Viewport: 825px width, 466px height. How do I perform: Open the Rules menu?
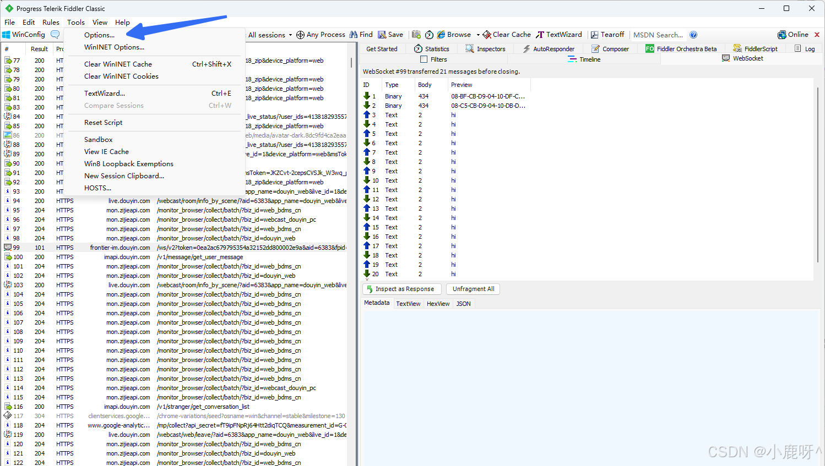pyautogui.click(x=51, y=22)
